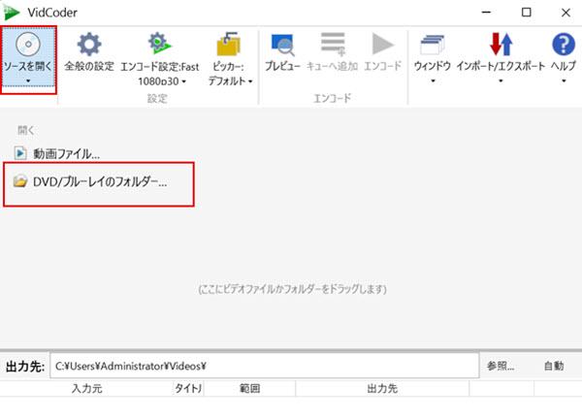Expand the ピッカー:デフォルト dropdown arrow

[x=250, y=82]
